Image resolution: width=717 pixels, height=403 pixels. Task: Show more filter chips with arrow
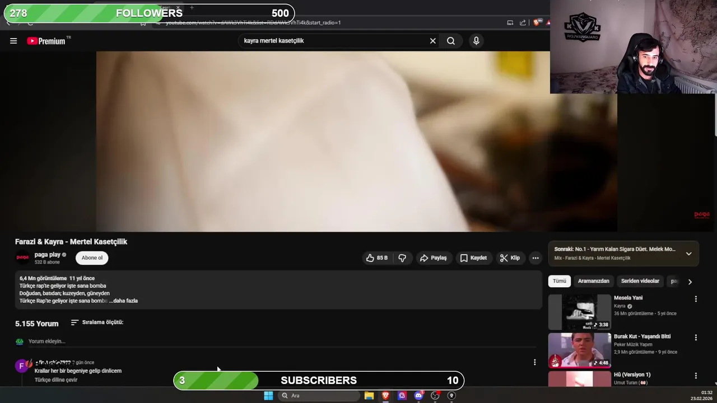coord(690,282)
